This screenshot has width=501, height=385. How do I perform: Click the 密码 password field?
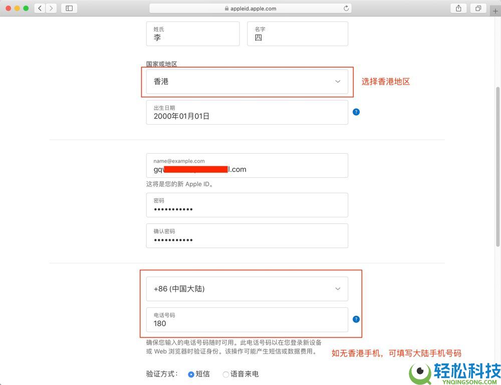coord(247,205)
